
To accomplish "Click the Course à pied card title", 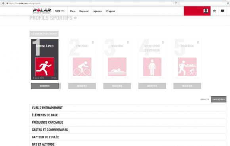I will pyautogui.click(x=45, y=46).
